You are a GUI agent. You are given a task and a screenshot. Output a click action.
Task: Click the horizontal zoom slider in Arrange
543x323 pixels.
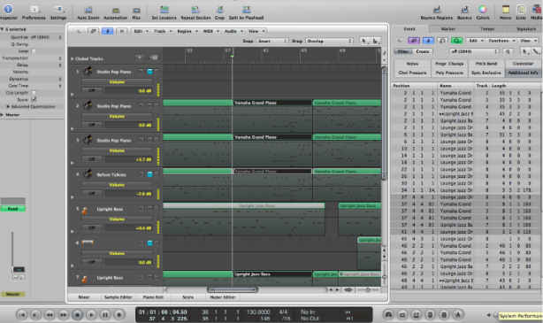[x=368, y=289]
